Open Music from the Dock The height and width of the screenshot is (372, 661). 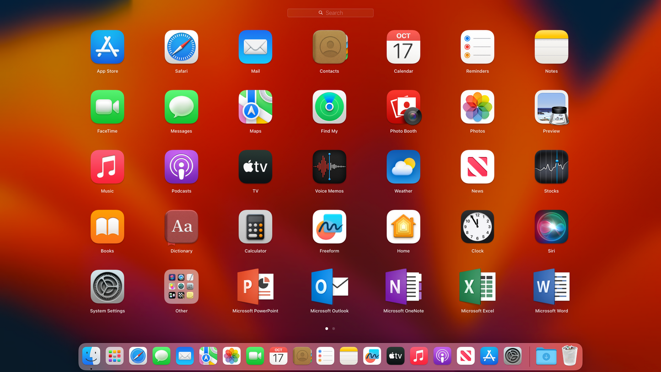tap(419, 356)
